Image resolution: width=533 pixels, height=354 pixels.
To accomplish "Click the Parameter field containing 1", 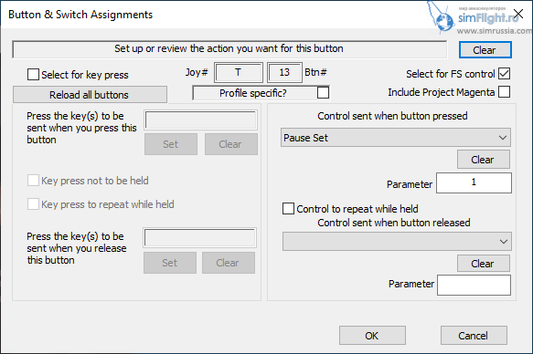I will click(474, 183).
